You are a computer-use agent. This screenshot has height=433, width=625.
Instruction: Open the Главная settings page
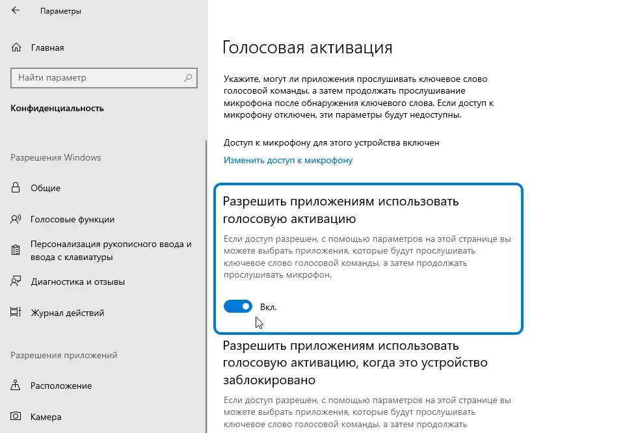(x=47, y=47)
